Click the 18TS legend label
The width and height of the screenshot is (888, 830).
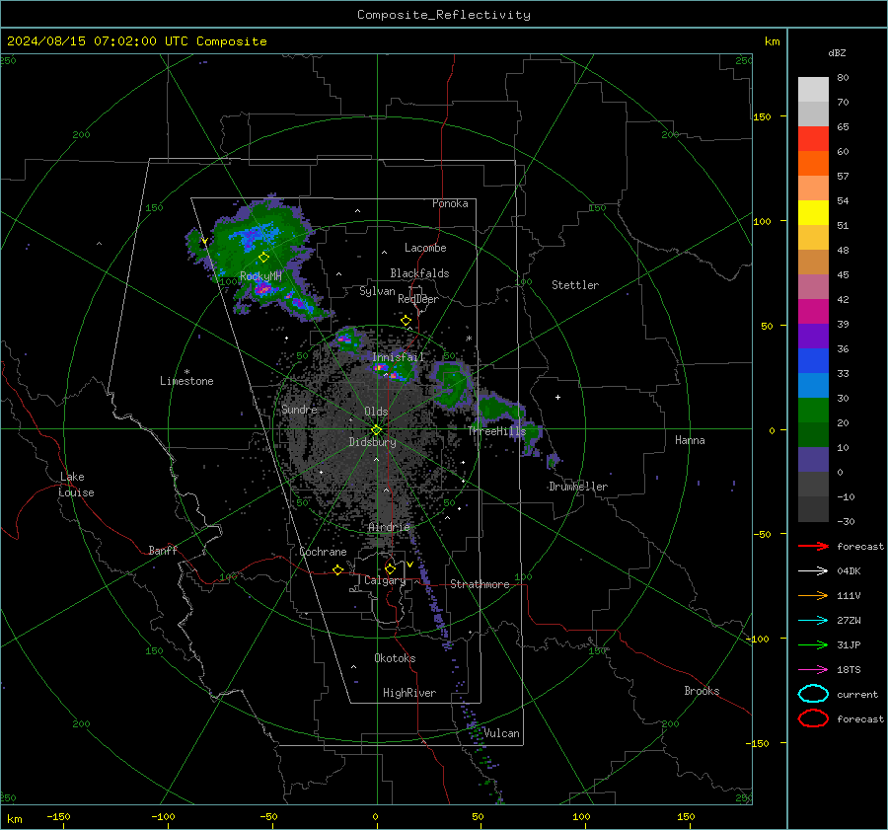pyautogui.click(x=849, y=670)
